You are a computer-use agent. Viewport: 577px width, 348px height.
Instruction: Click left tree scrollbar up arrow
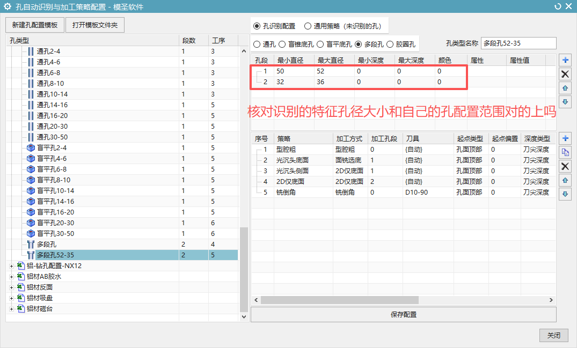coord(244,51)
